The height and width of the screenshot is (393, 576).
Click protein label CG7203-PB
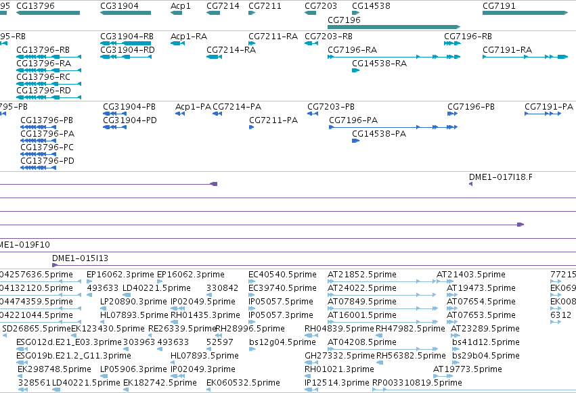331,107
